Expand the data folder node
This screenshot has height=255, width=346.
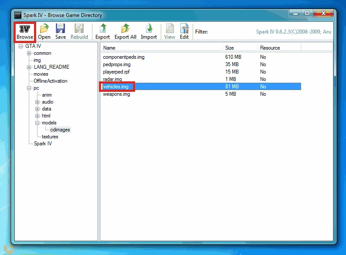coord(37,109)
